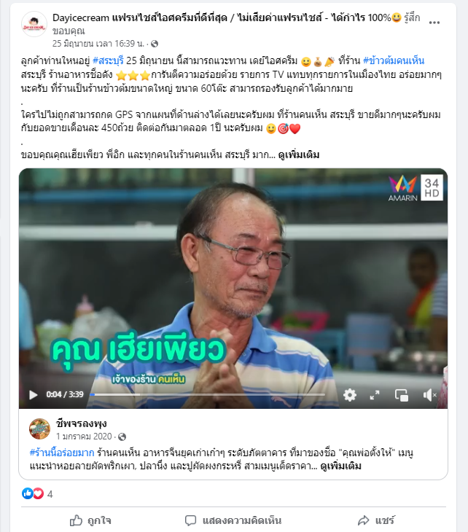
Task: Open the three-dot post options menu
Action: pyautogui.click(x=434, y=23)
